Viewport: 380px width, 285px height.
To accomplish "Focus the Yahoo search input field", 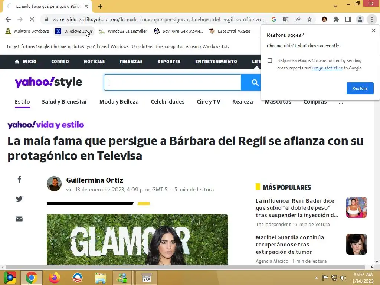I will coord(173,82).
